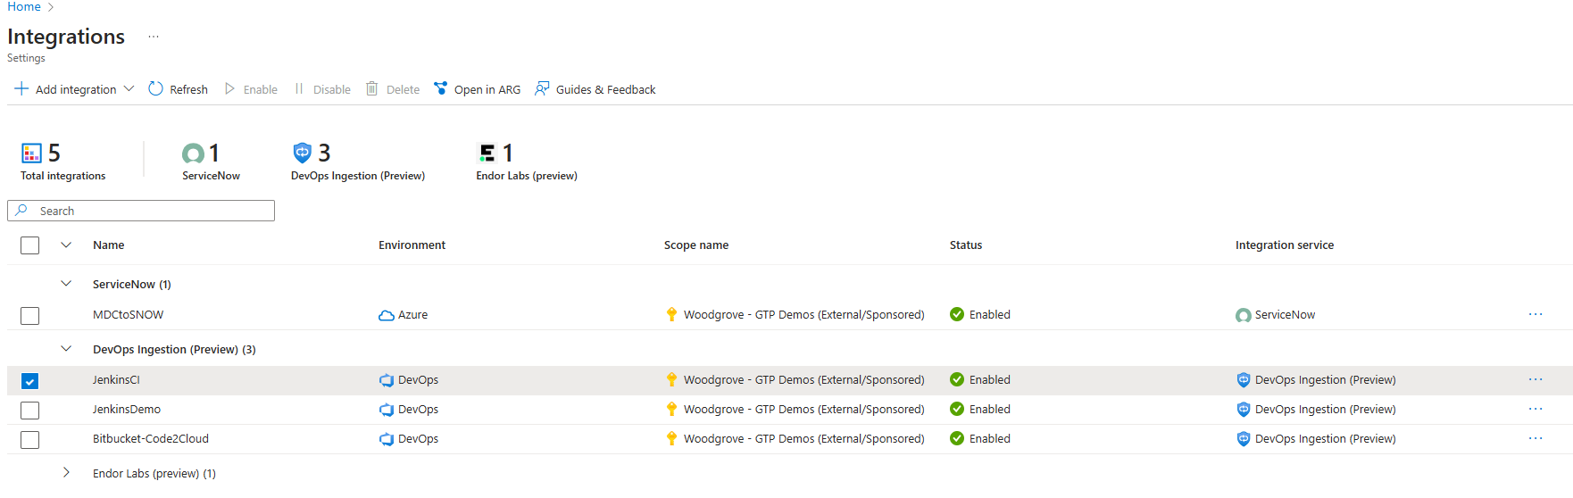Click the DevOps Ingestion shield summary icon
Screen dimensions: 1573x498
[303, 153]
